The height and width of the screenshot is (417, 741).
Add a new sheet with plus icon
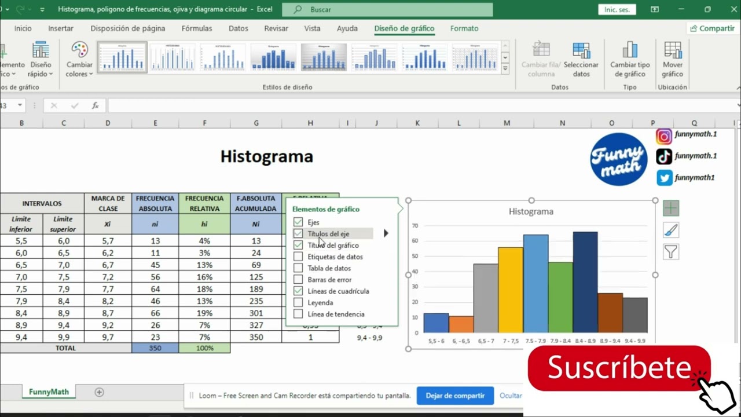click(99, 392)
